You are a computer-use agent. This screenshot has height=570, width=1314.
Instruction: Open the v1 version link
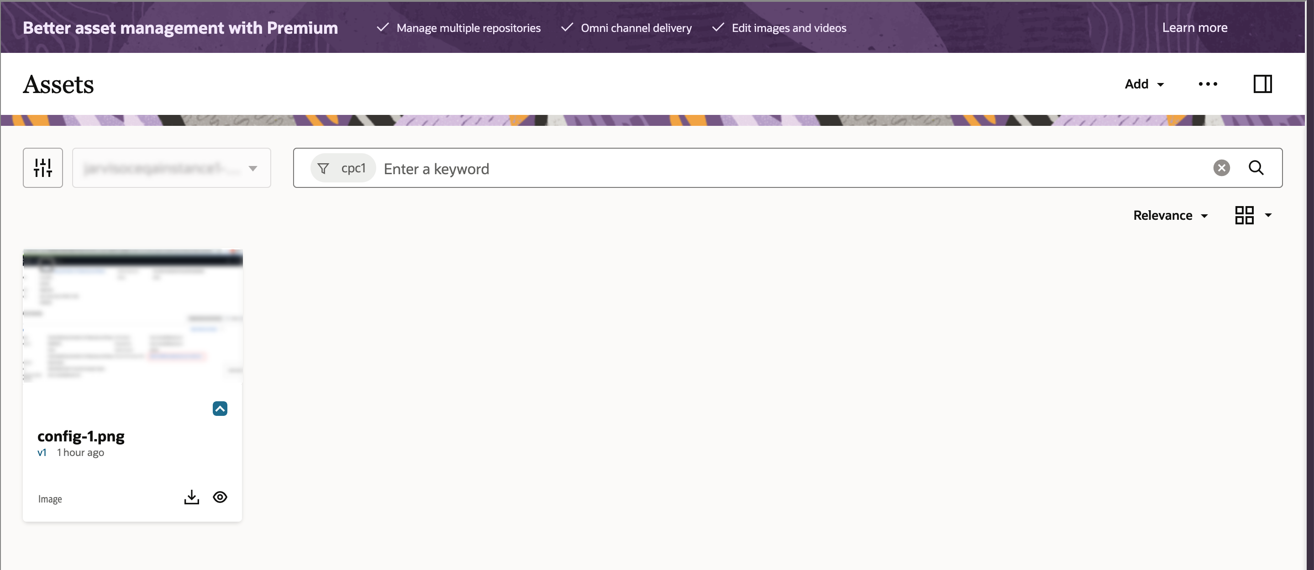42,452
